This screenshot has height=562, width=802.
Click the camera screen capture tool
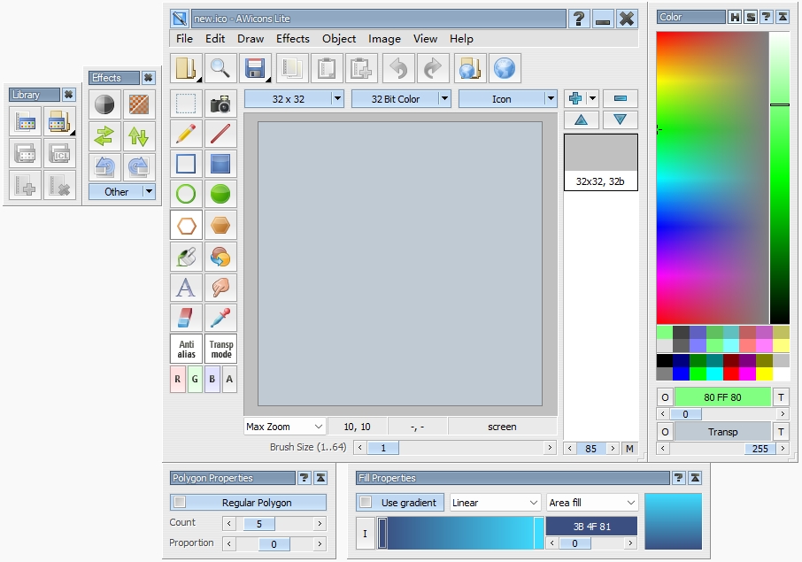point(220,104)
